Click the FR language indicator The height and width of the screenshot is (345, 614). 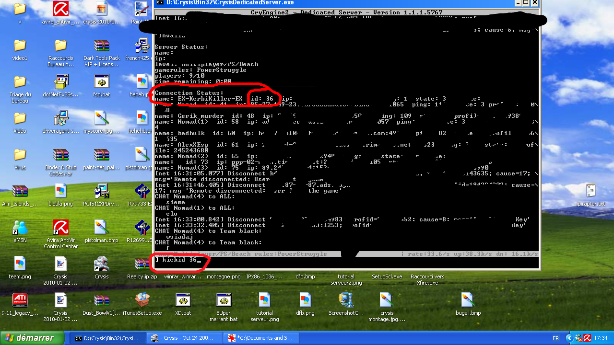coord(555,338)
